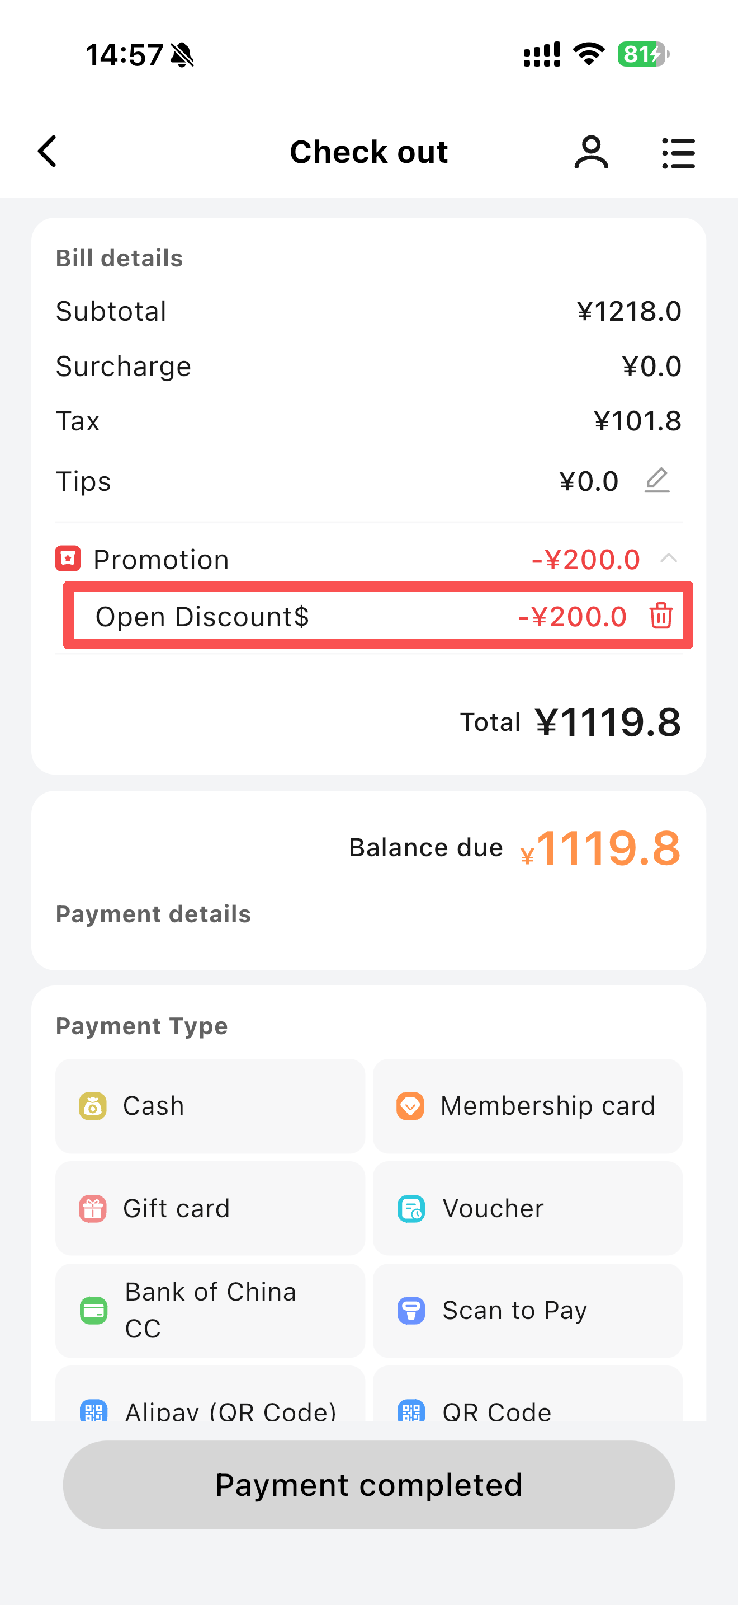Pick Voucher as payment type
Screen dimensions: 738x1605
click(x=527, y=1208)
